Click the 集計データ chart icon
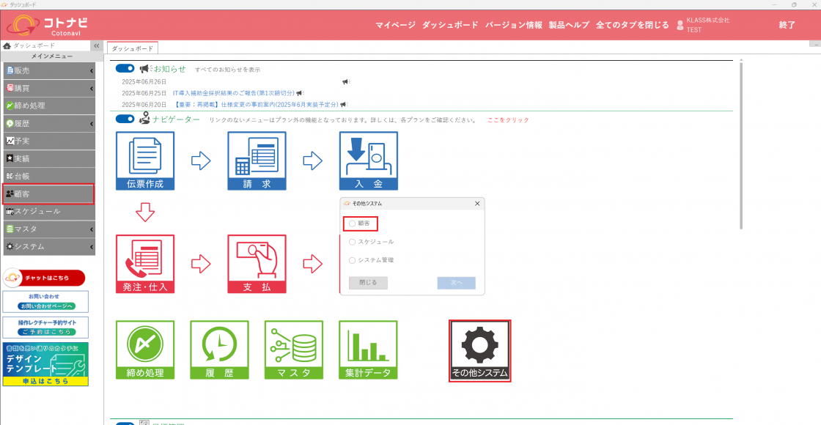 tap(368, 350)
